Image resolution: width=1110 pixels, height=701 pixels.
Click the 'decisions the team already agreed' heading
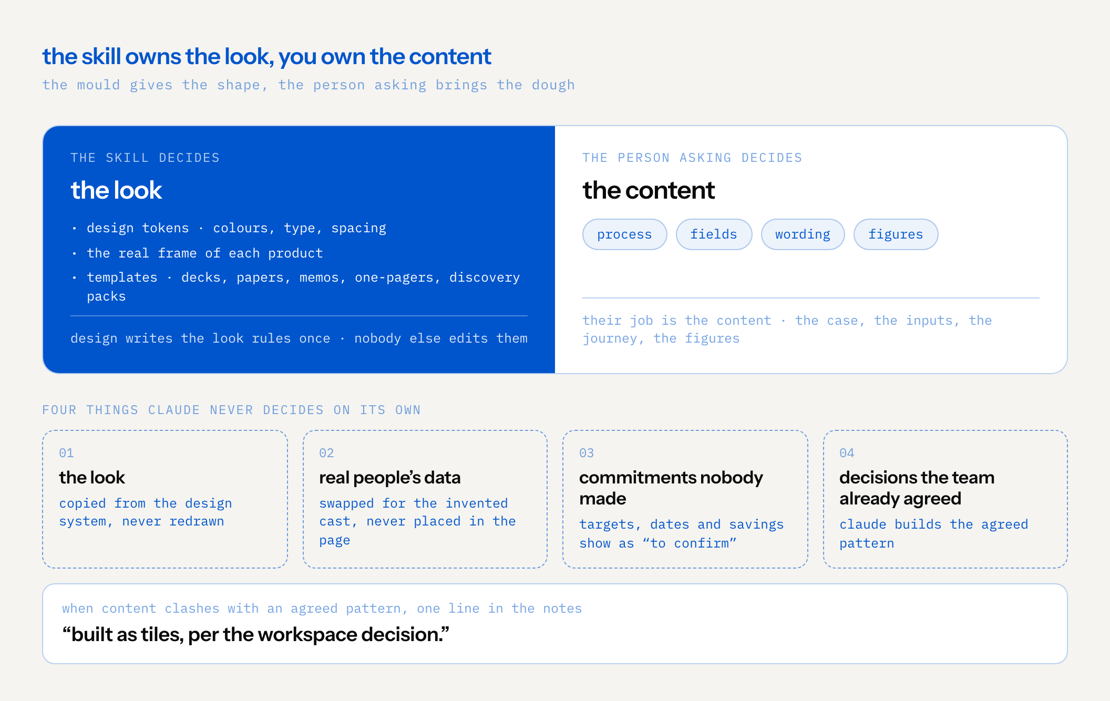click(917, 488)
